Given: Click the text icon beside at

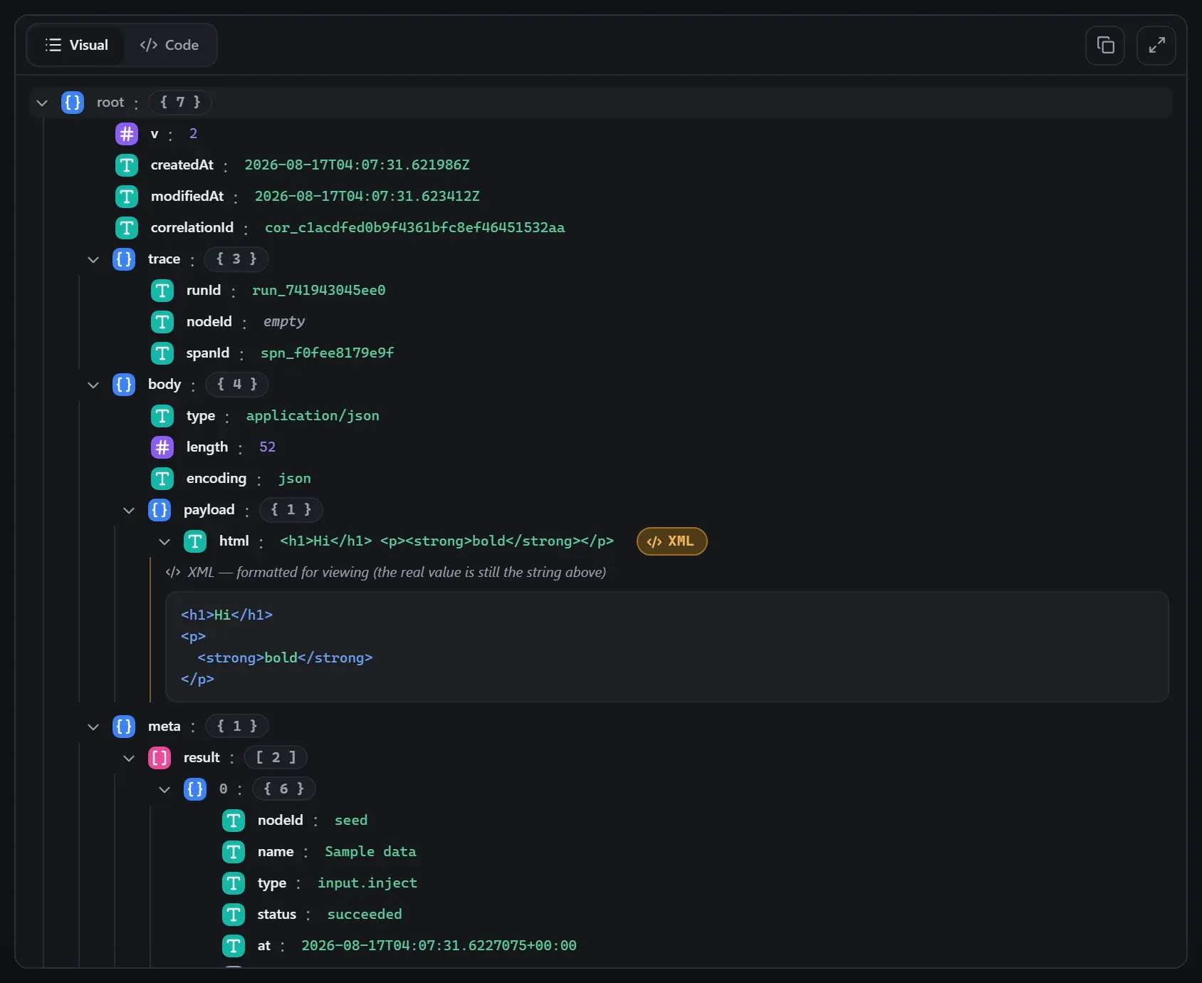Looking at the screenshot, I should pyautogui.click(x=234, y=946).
